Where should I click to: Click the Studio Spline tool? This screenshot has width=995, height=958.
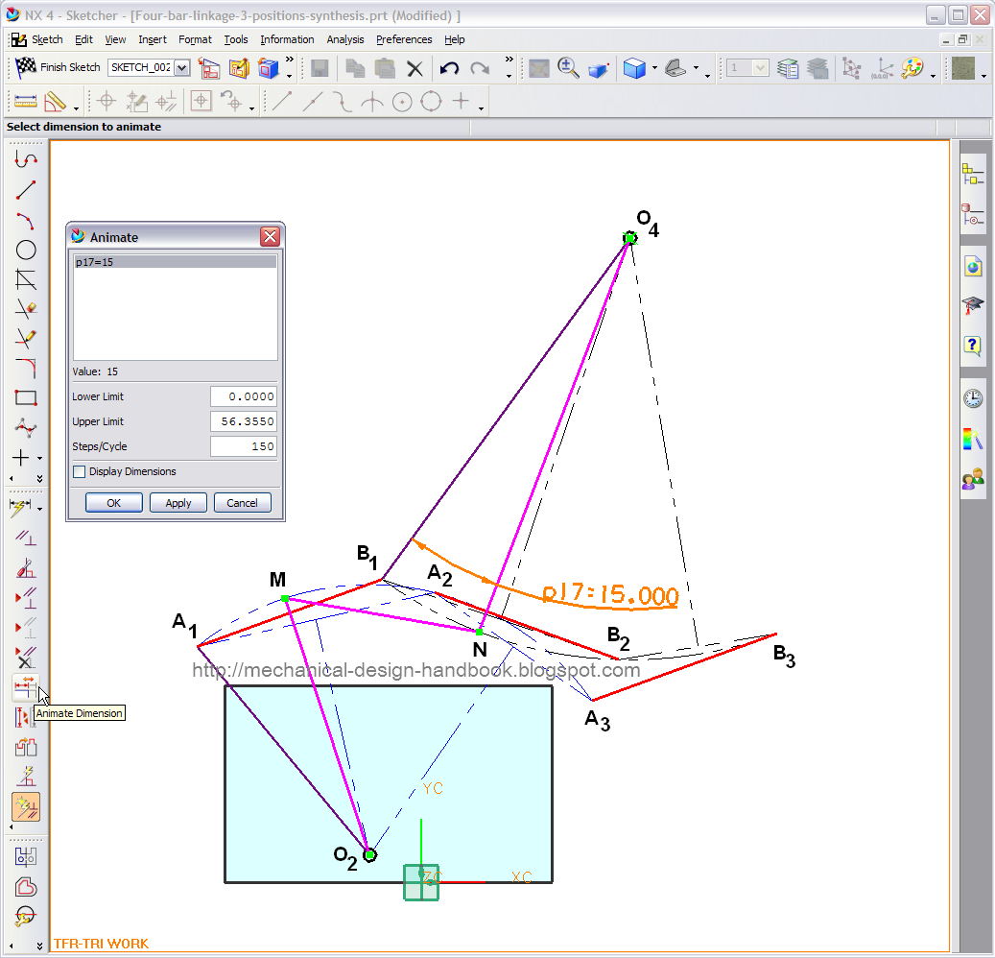(26, 427)
